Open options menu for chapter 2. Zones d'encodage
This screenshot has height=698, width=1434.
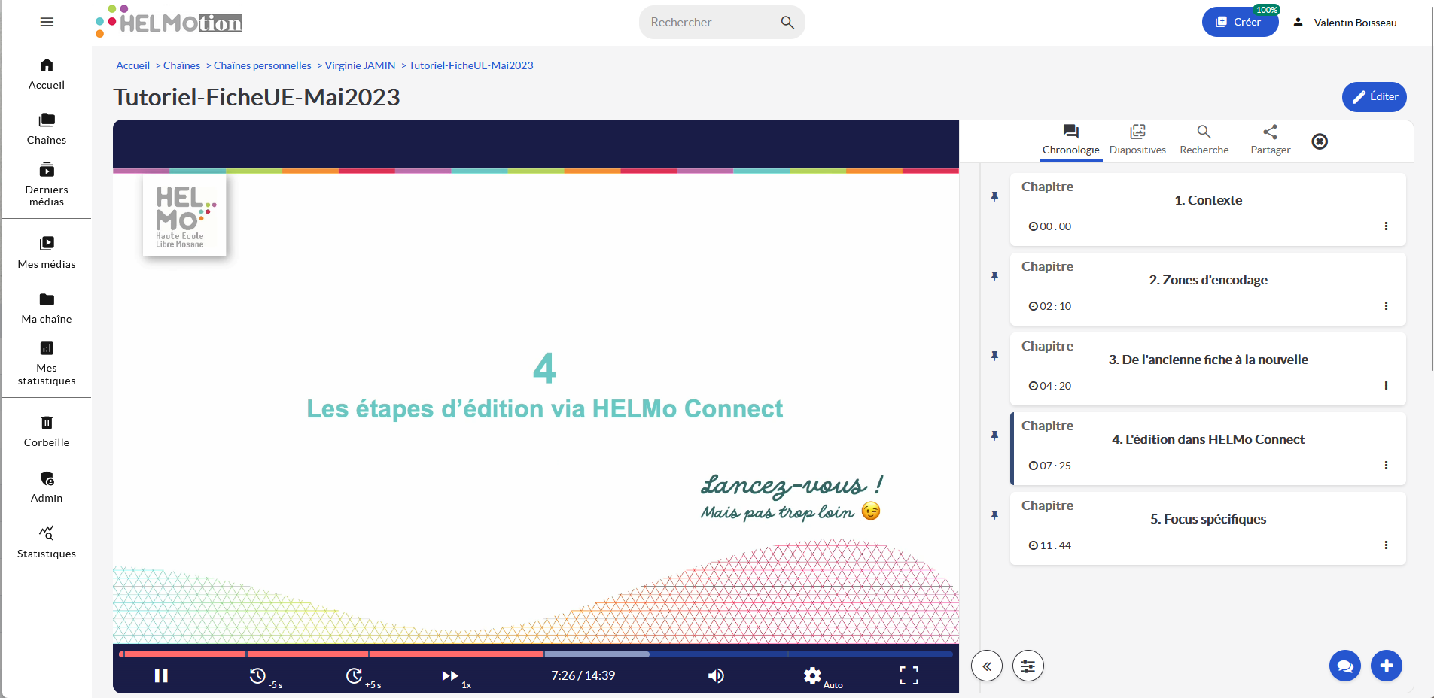[x=1386, y=306]
